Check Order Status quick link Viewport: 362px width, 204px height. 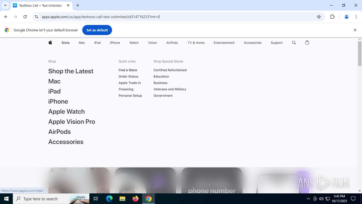coord(128,76)
